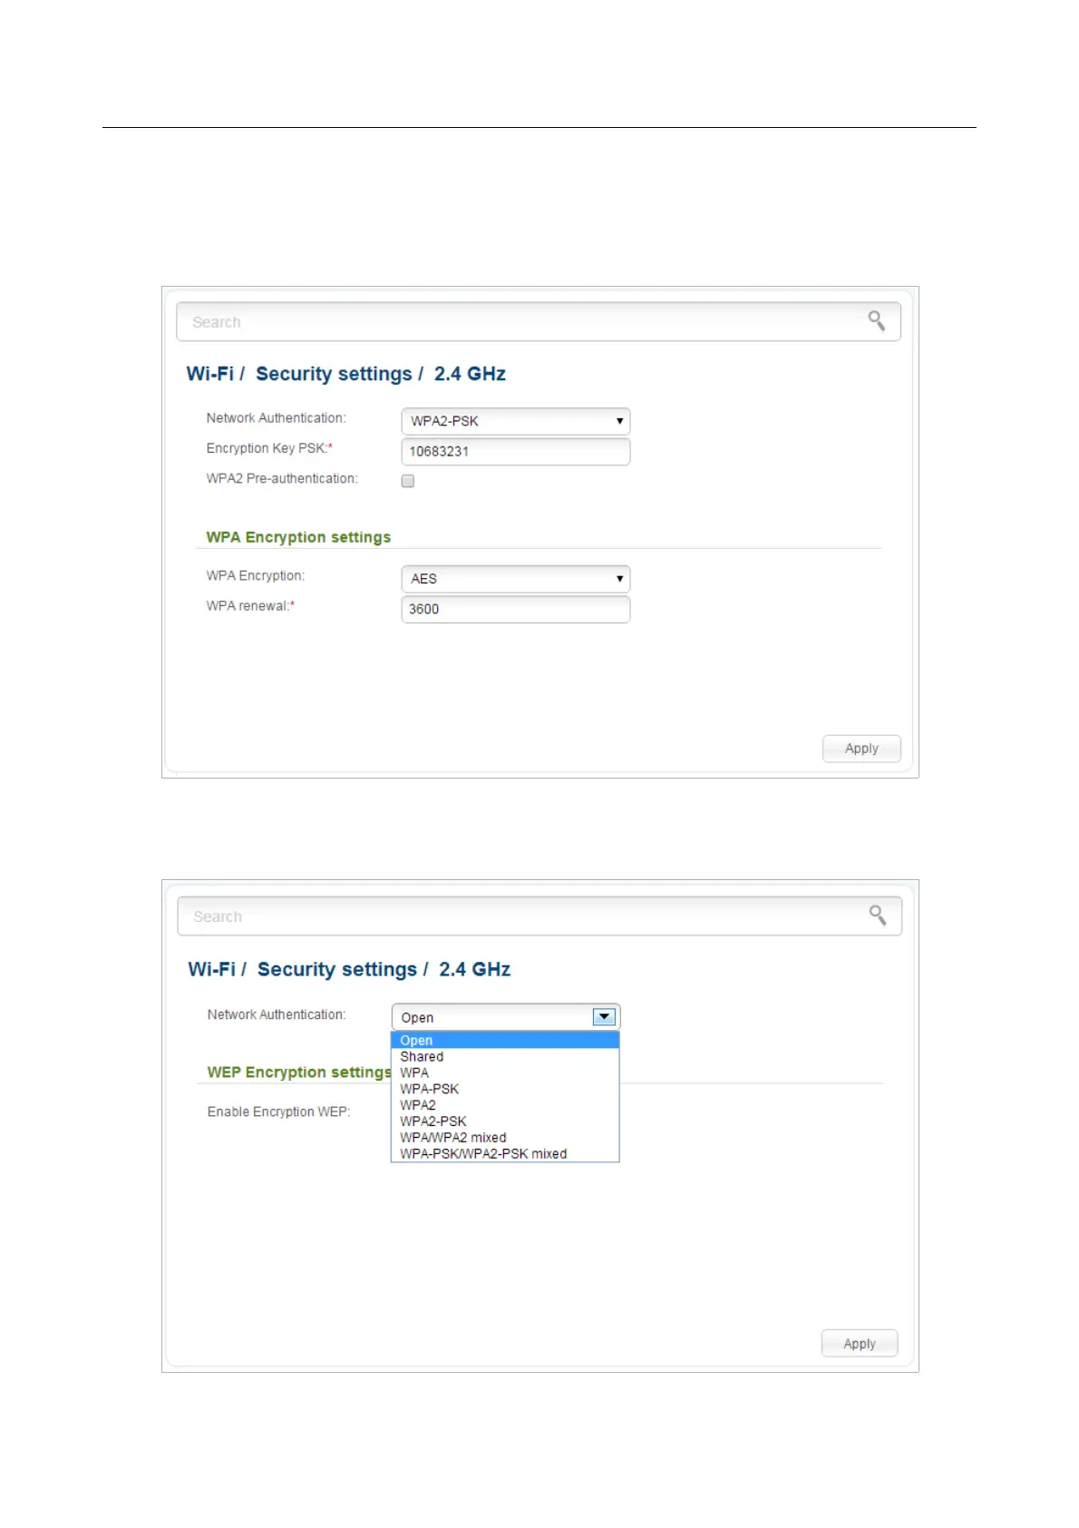The width and height of the screenshot is (1079, 1528).
Task: Focus the Search box in the top panel
Action: 517,322
